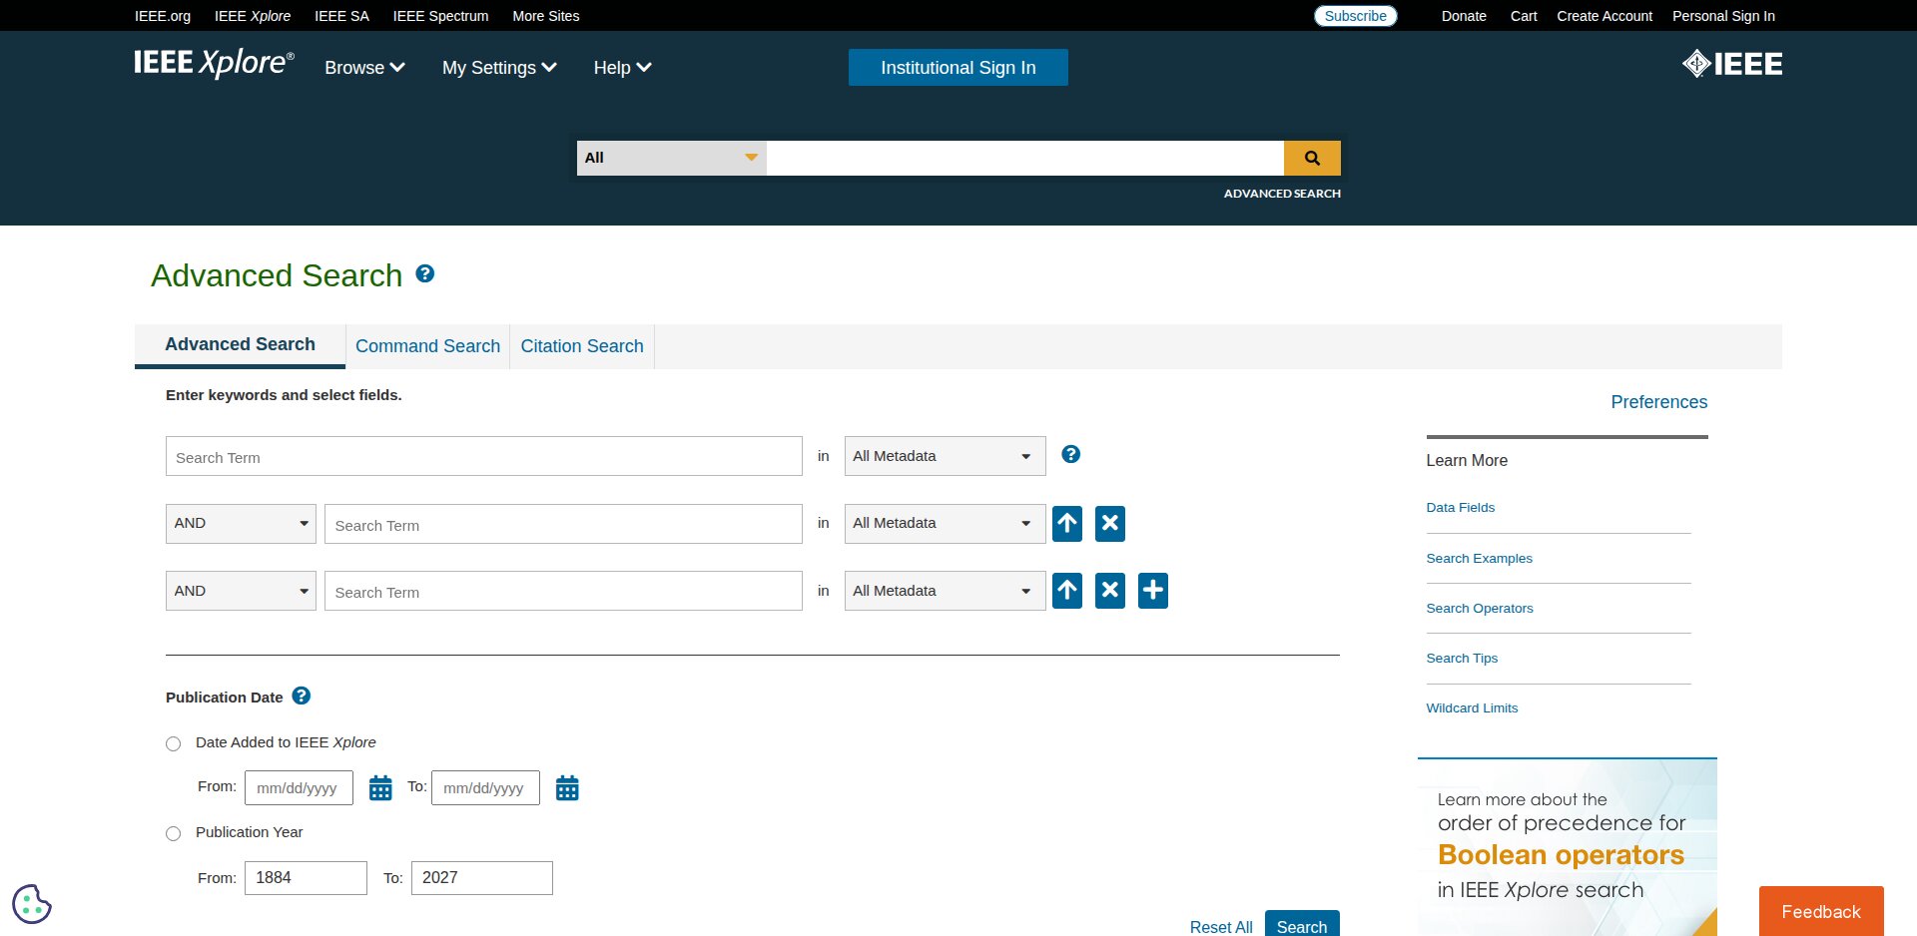1917x936 pixels.
Task: Switch to the Citation Search tab
Action: 582,346
